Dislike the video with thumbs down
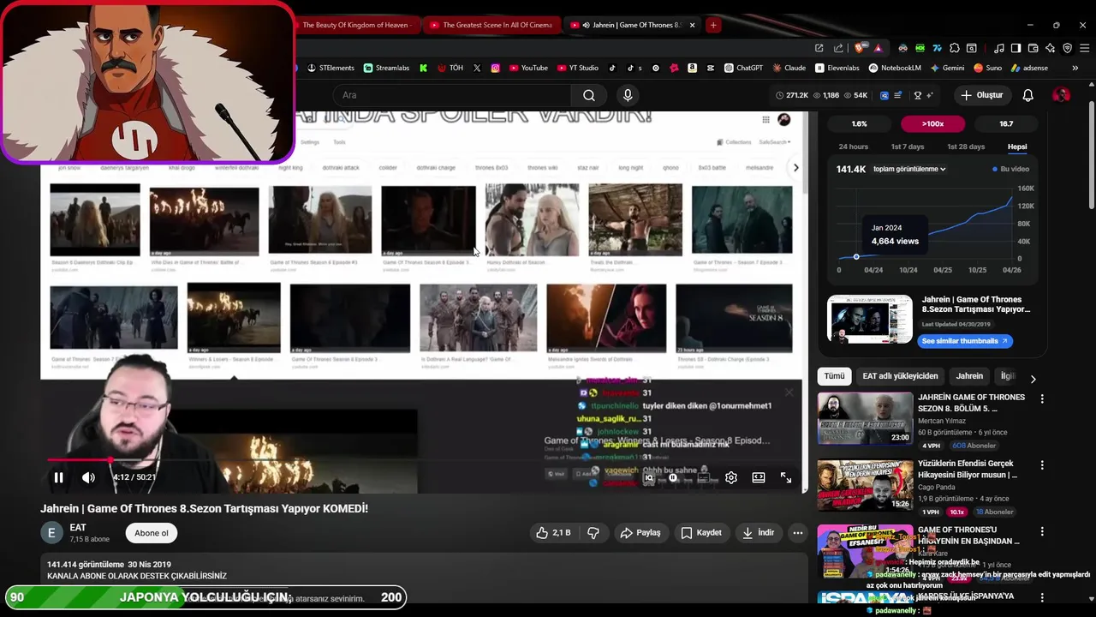 (x=593, y=533)
